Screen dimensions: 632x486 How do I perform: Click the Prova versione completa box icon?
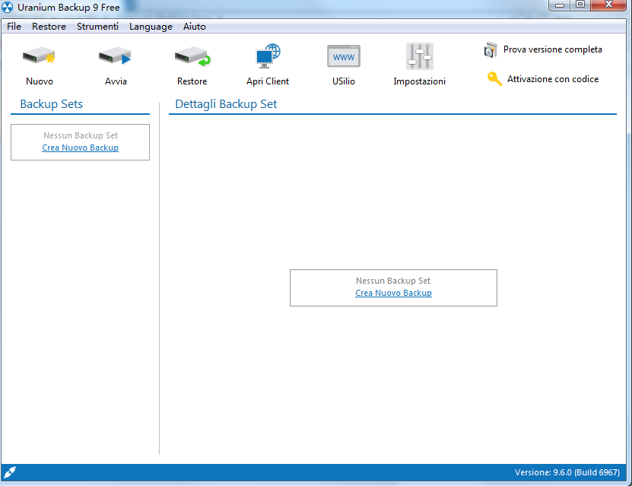pyautogui.click(x=491, y=49)
